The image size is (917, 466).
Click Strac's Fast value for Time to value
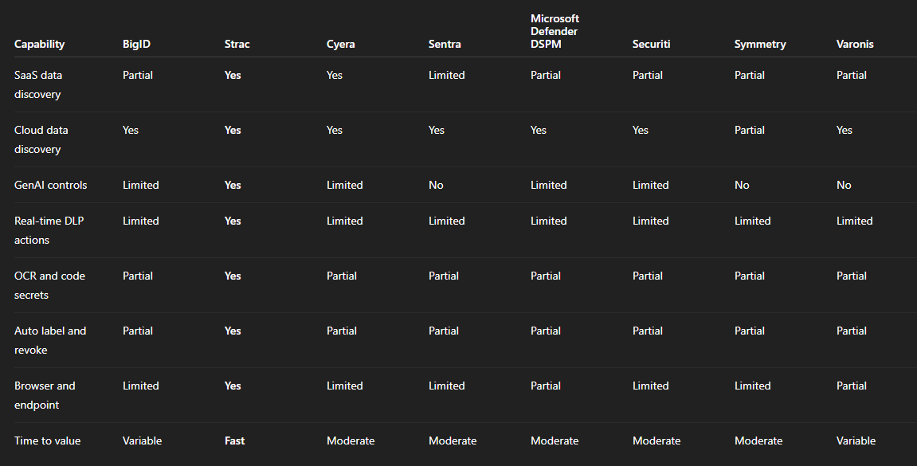pyautogui.click(x=234, y=441)
